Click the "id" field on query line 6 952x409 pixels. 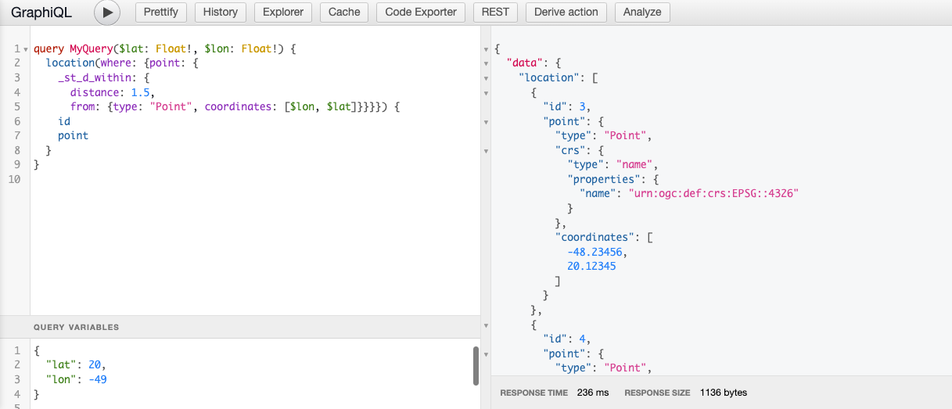tap(64, 121)
